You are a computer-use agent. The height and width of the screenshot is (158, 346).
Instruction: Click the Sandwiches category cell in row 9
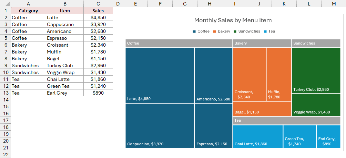pyautogui.click(x=29, y=65)
